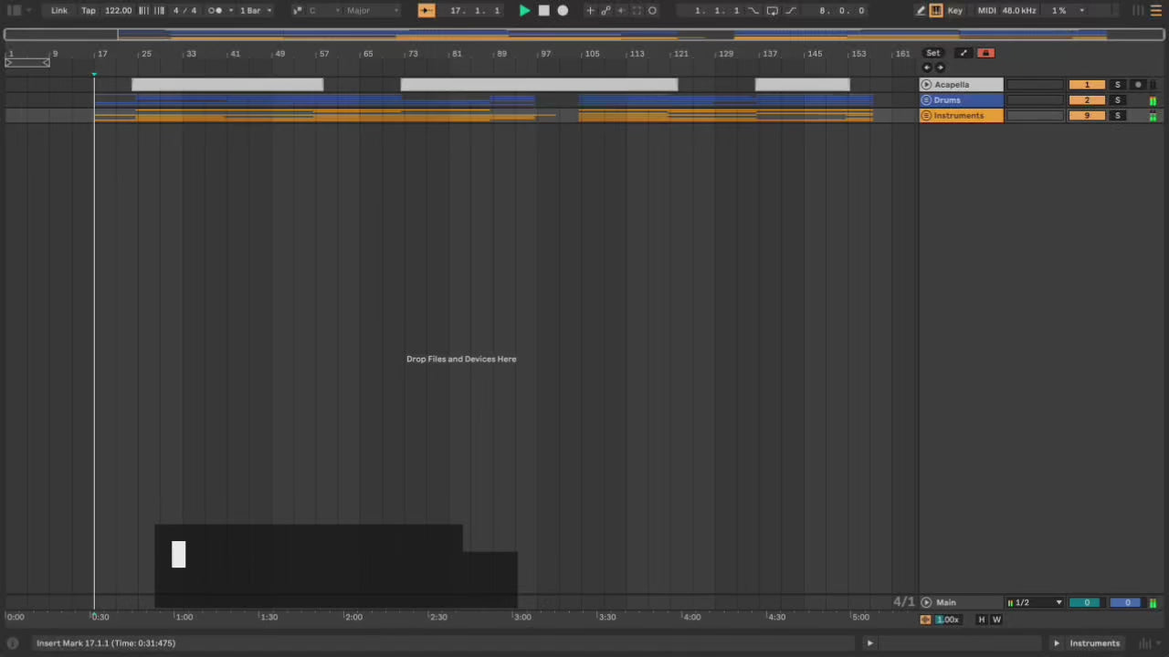Click the Tap tempo button
This screenshot has height=657, width=1169.
point(89,10)
